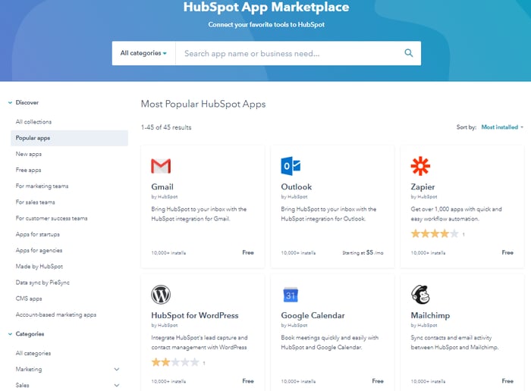Open the Sort by Most installed dropdown
531x391 pixels.
tap(502, 127)
